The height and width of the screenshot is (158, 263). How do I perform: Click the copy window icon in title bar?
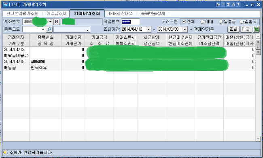(x=233, y=5)
